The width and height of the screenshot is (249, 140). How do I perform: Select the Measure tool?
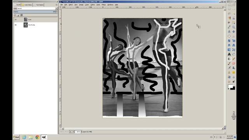(x=229, y=31)
